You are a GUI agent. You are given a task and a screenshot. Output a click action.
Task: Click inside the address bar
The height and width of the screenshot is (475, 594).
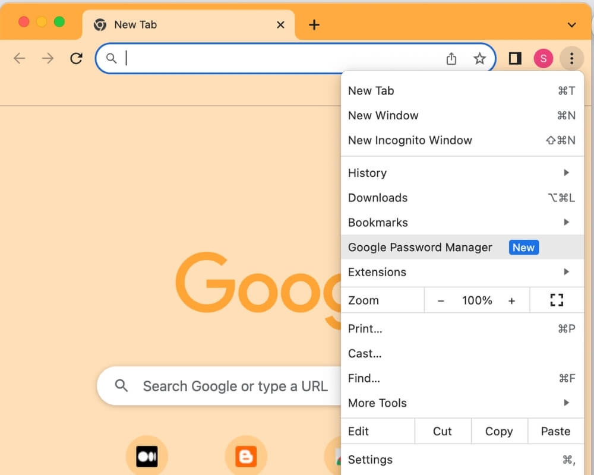pyautogui.click(x=267, y=58)
